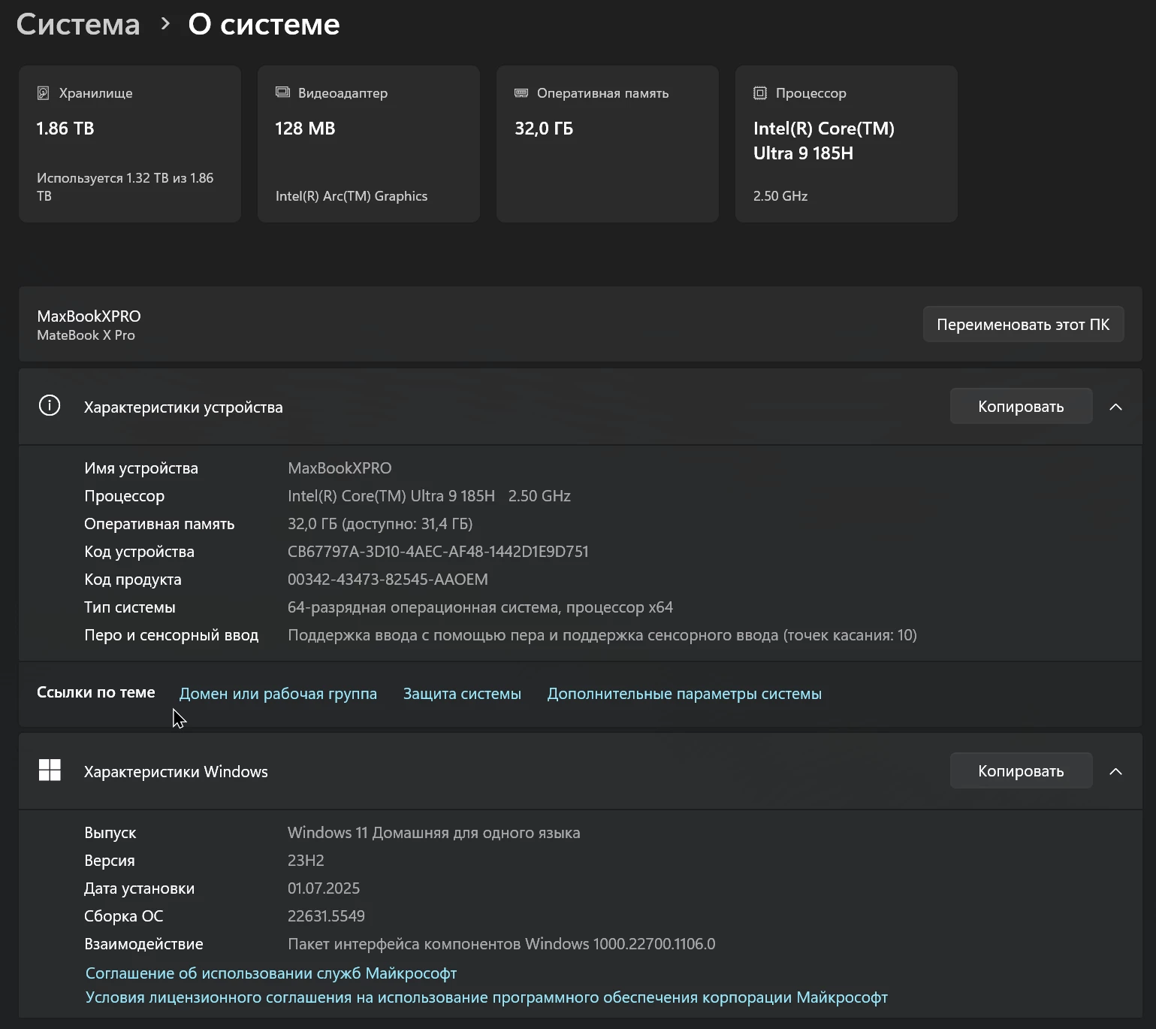Click the Взаимодействие label
Viewport: 1156px width, 1029px height.
143,944
